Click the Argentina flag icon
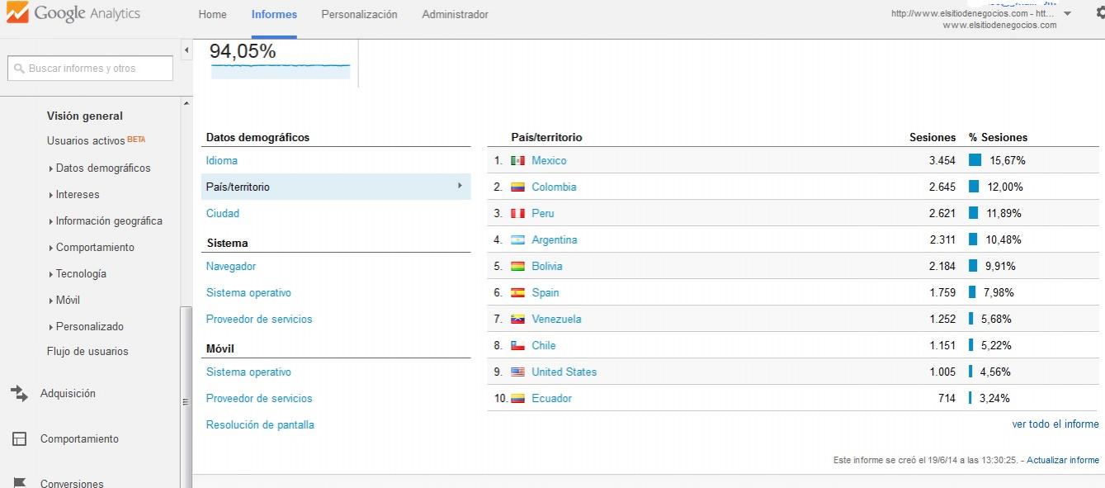The width and height of the screenshot is (1105, 488). pyautogui.click(x=518, y=240)
